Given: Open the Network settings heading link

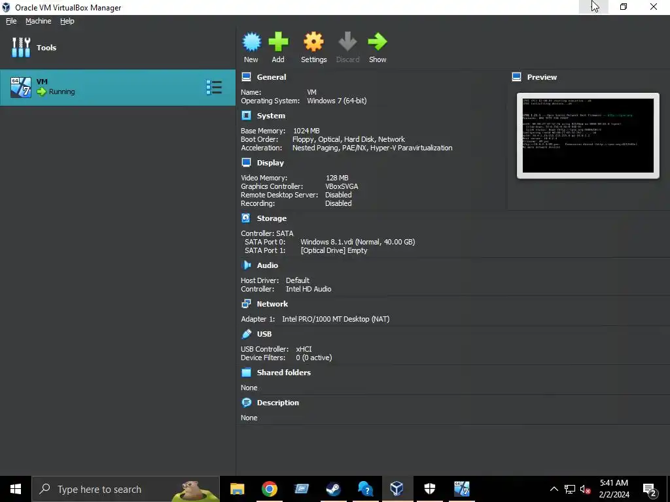Looking at the screenshot, I should (x=272, y=304).
